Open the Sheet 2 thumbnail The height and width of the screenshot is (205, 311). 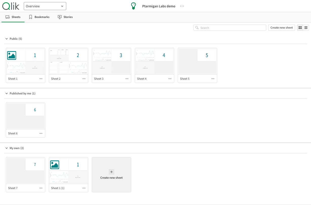click(x=69, y=61)
